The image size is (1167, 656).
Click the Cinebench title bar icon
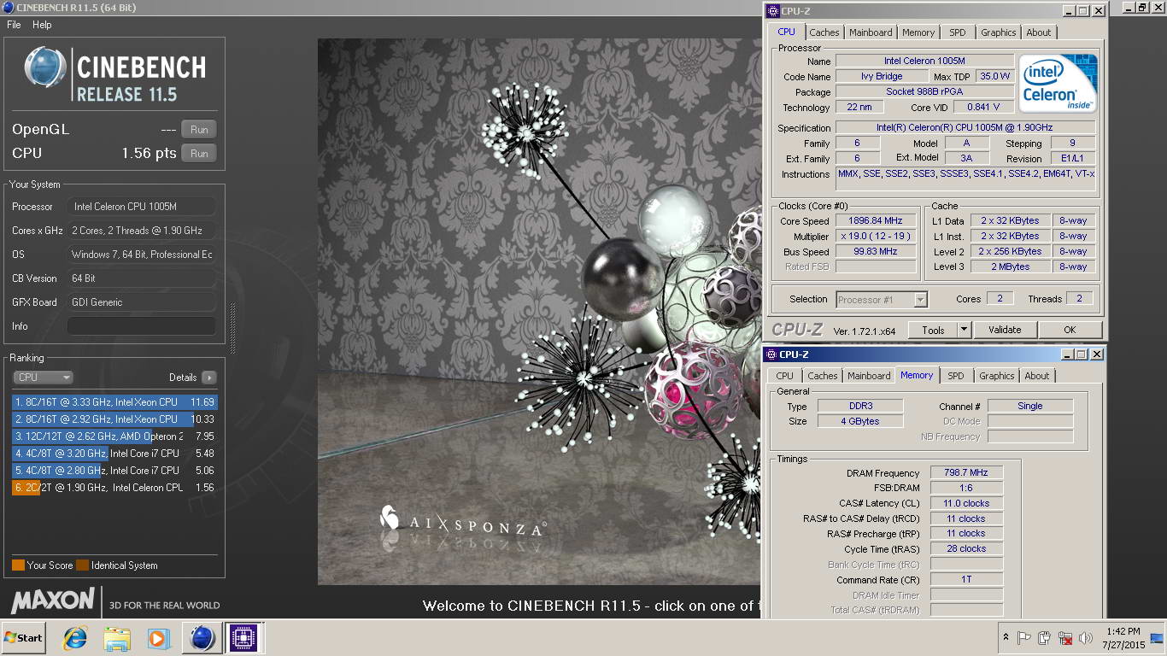coord(8,8)
